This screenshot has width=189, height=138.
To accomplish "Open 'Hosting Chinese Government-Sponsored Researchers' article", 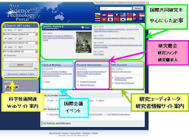I will point(118,46).
